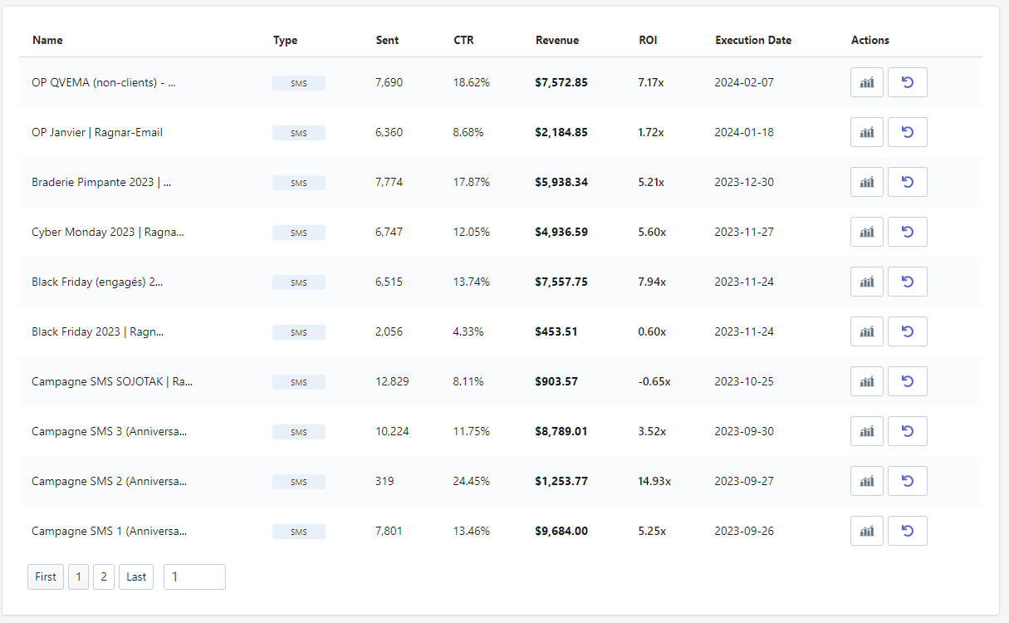Viewport: 1009px width, 623px height.
Task: Click CTR value 4.33%
Action: [x=468, y=331]
